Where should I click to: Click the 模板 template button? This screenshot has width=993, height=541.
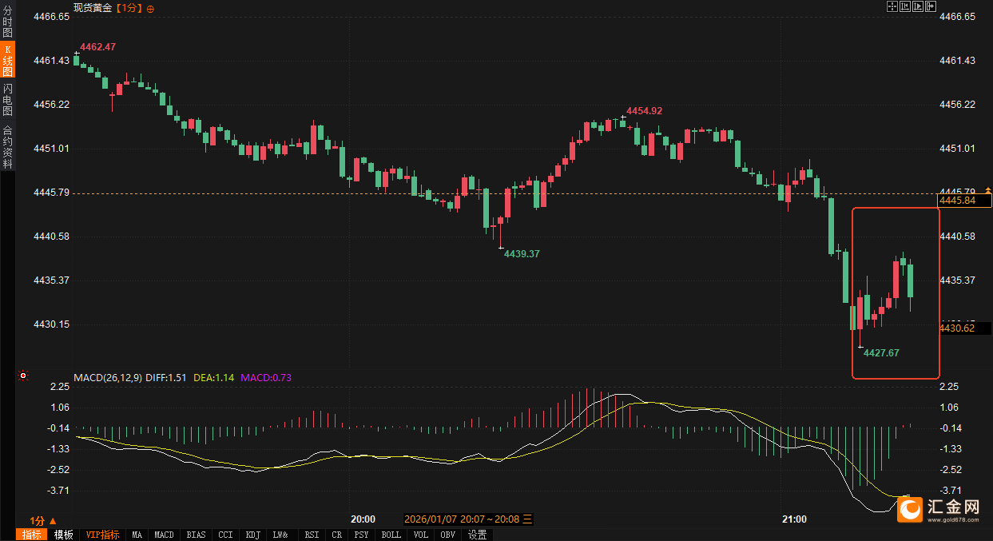pos(64,535)
